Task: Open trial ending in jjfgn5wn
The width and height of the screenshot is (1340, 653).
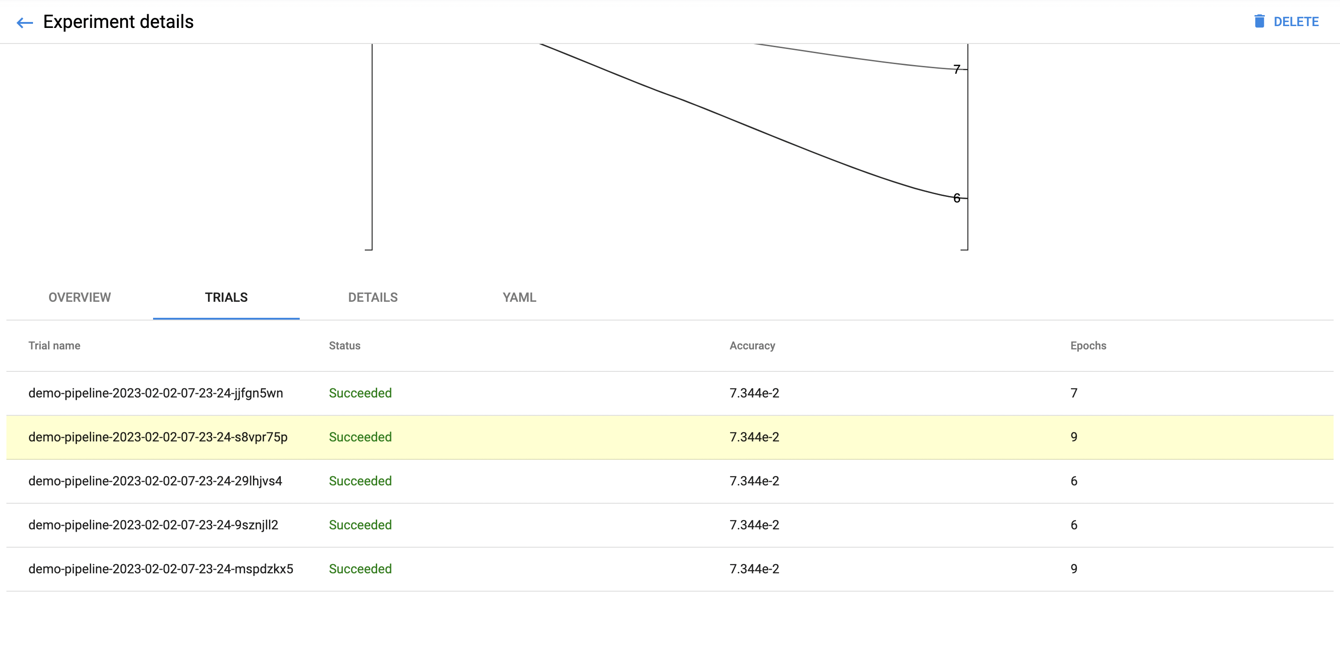Action: click(x=155, y=393)
